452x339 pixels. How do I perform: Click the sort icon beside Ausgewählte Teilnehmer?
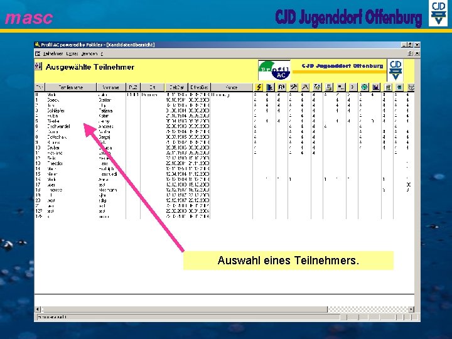38,67
